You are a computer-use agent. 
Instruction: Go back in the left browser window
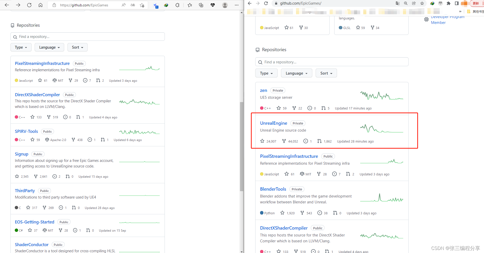pos(7,5)
